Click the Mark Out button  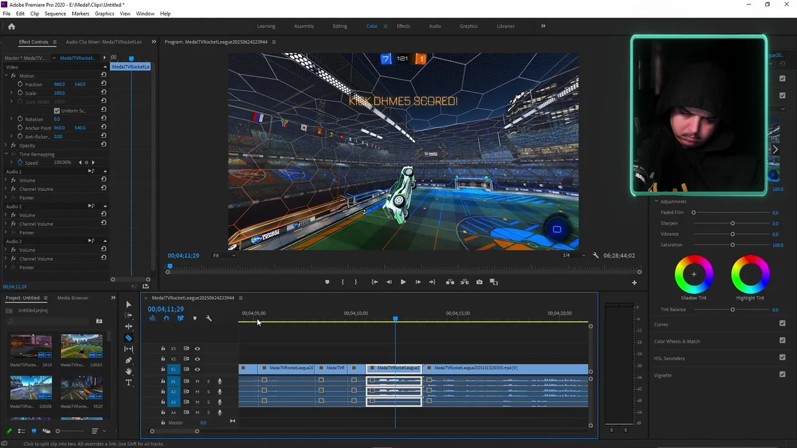pyautogui.click(x=356, y=282)
